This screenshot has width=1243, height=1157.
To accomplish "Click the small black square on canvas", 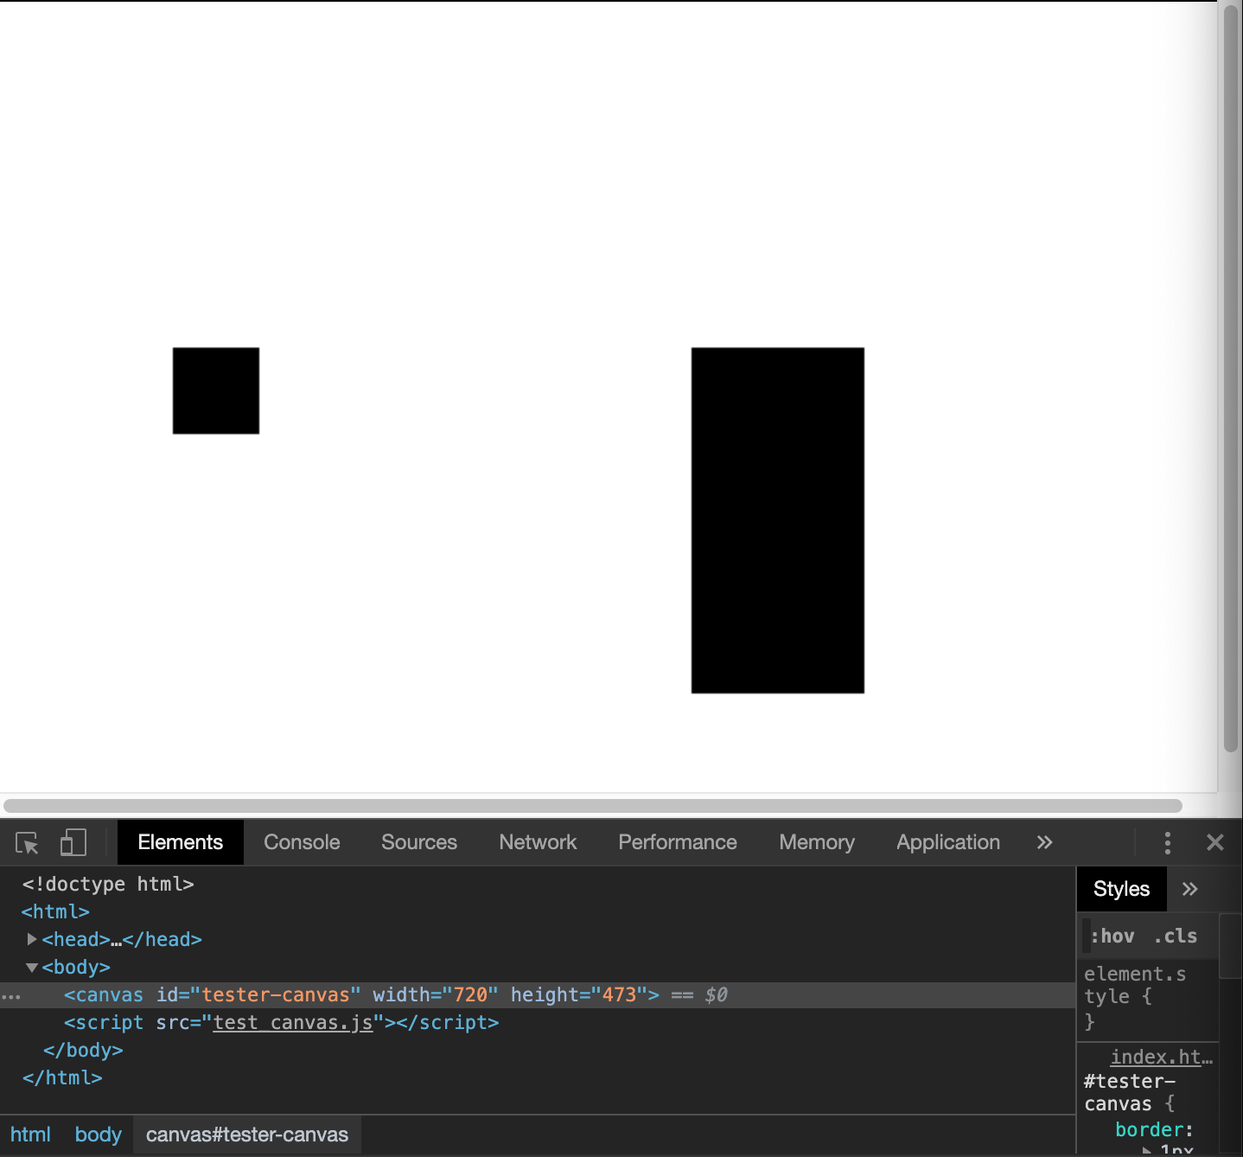I will pos(216,391).
